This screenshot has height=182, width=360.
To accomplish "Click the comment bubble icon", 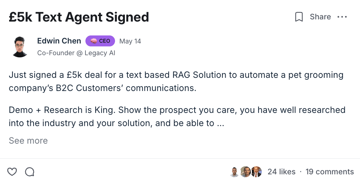I will (x=30, y=171).
